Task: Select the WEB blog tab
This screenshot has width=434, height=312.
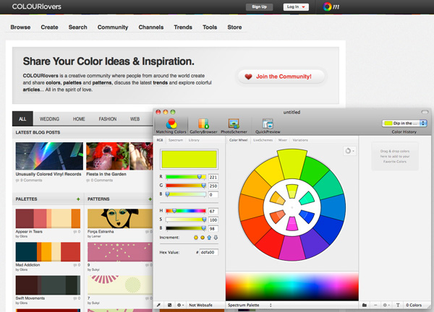Action: pyautogui.click(x=135, y=119)
